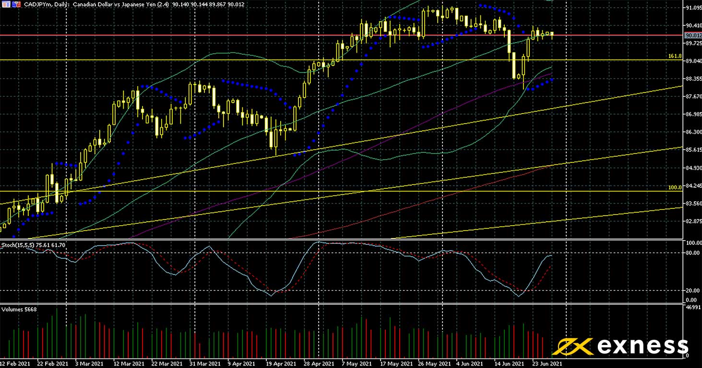
Task: Click the 26 May 2021 date label
Action: coord(434,364)
